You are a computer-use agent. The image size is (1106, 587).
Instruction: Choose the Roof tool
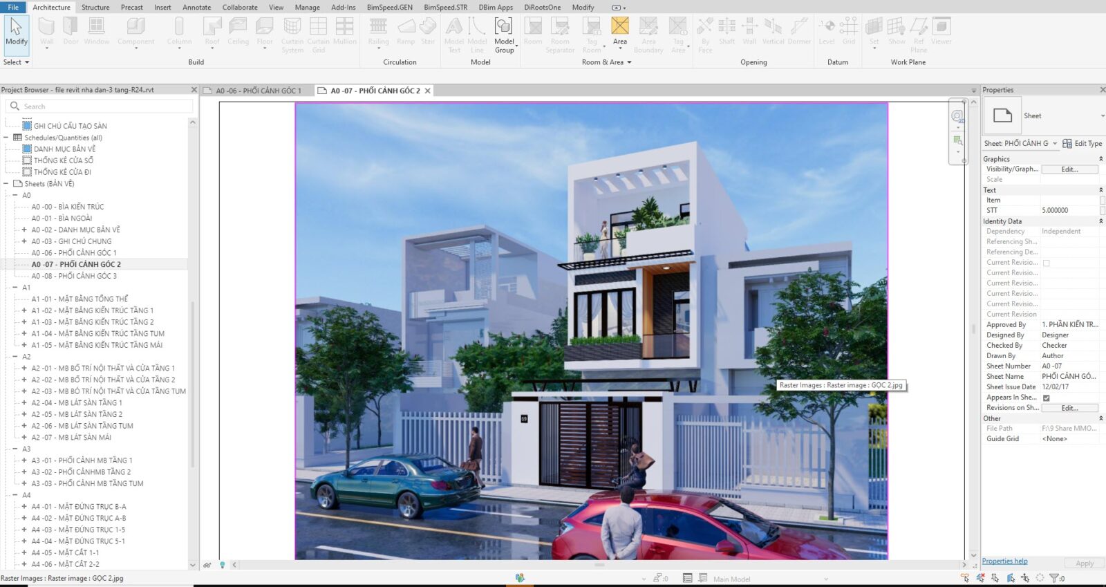click(212, 33)
